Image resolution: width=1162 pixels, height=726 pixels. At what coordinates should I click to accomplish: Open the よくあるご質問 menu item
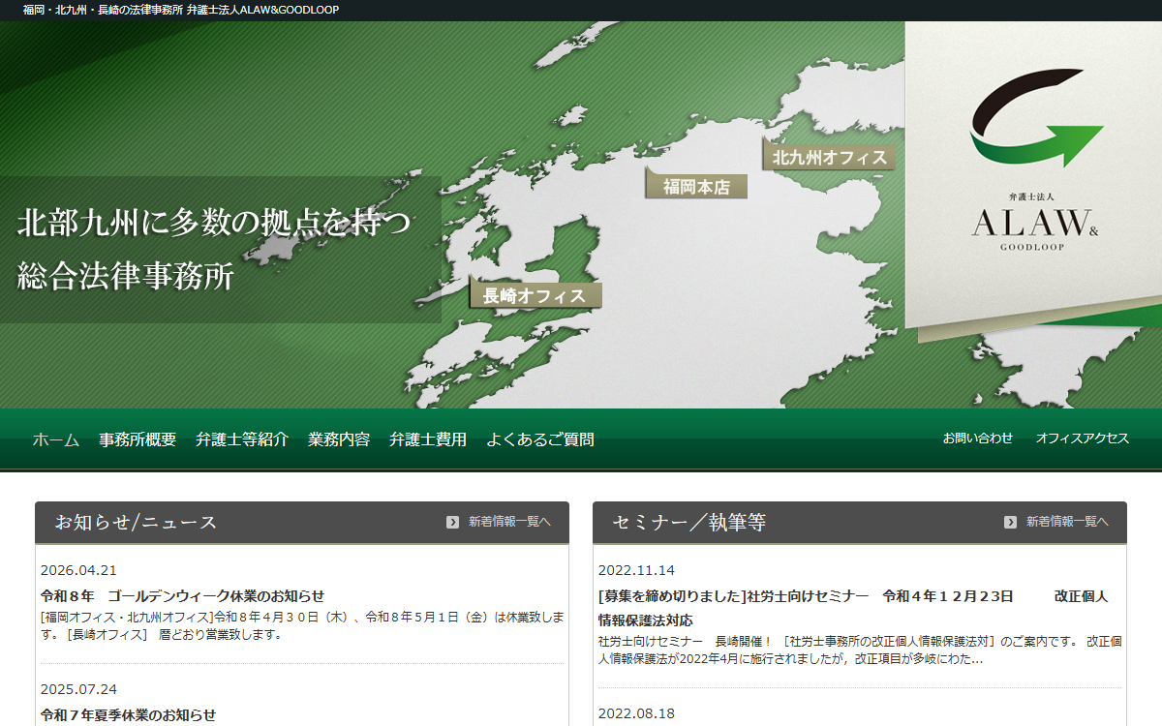(x=540, y=439)
